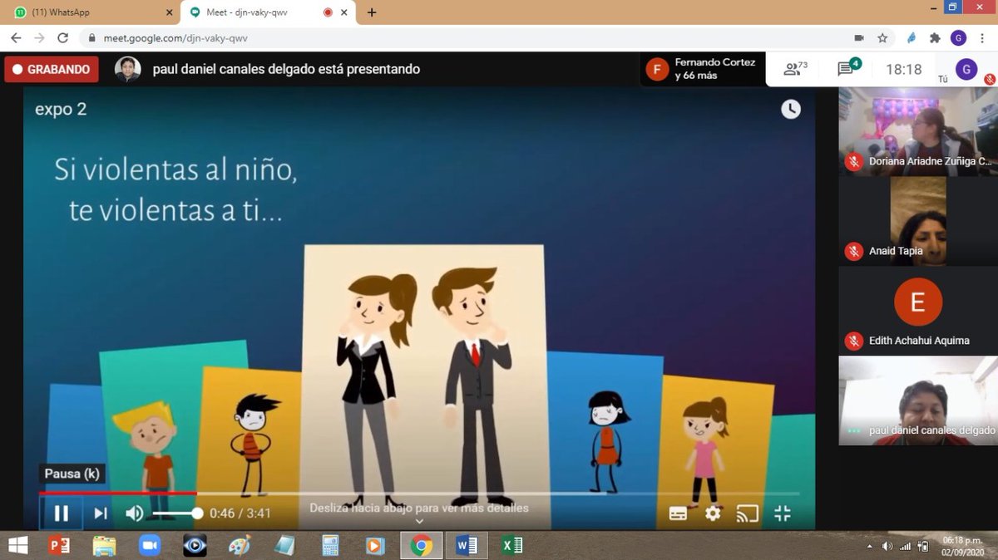Click the GRABANDO recording indicator

click(52, 70)
